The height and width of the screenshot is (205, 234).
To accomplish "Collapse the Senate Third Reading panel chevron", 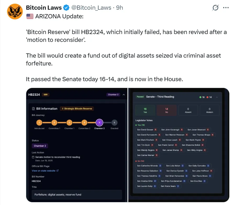I will coord(217,97).
